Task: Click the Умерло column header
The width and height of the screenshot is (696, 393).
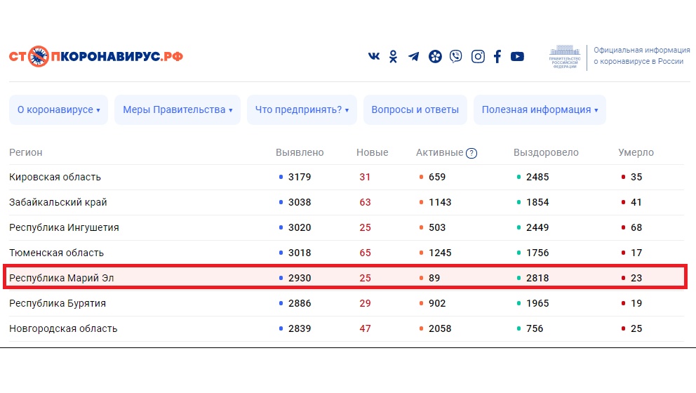Action: pyautogui.click(x=636, y=152)
